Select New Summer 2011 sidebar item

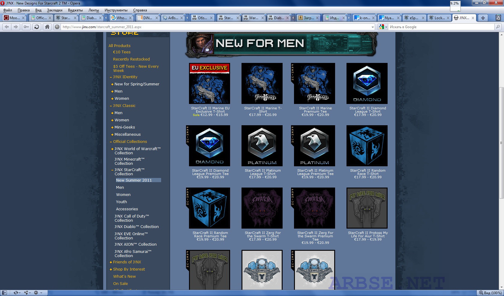138,180
